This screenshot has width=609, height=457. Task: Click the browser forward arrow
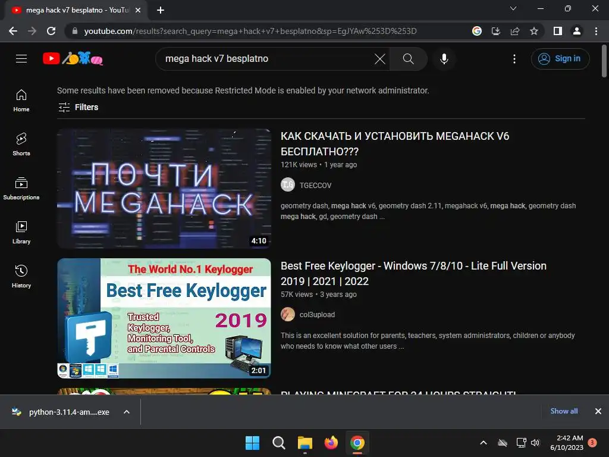[32, 31]
